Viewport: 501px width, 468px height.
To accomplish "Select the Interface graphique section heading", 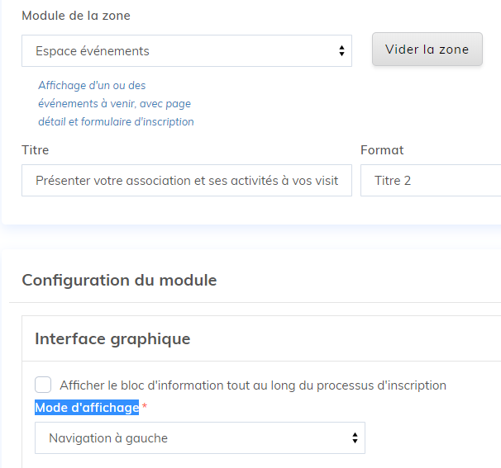I will click(112, 338).
